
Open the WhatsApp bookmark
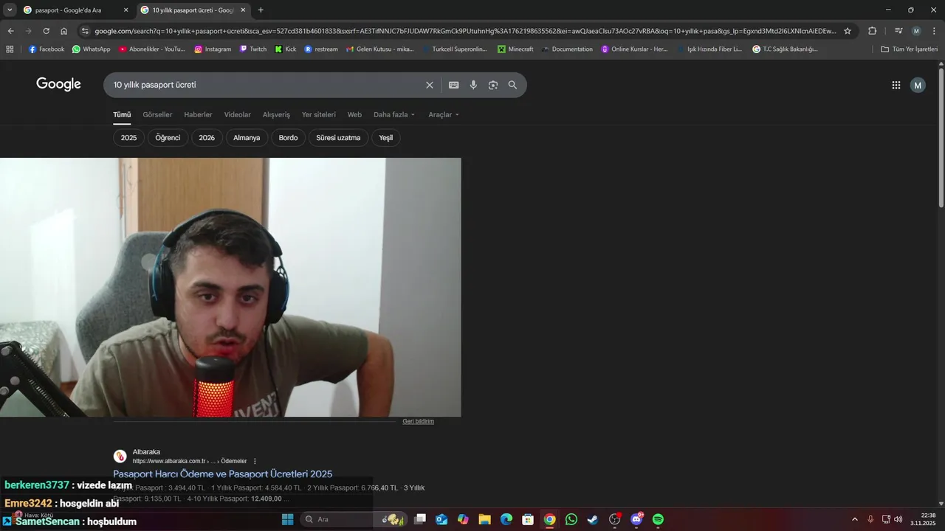pyautogui.click(x=91, y=49)
